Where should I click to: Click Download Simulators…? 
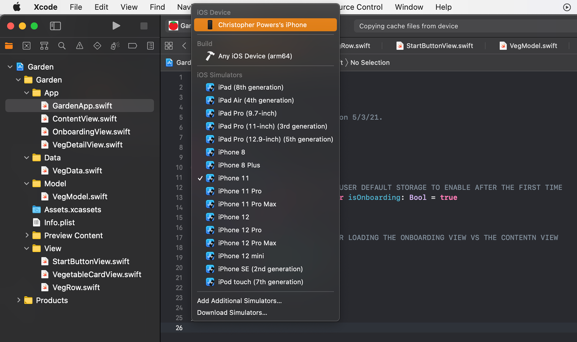[265, 313]
